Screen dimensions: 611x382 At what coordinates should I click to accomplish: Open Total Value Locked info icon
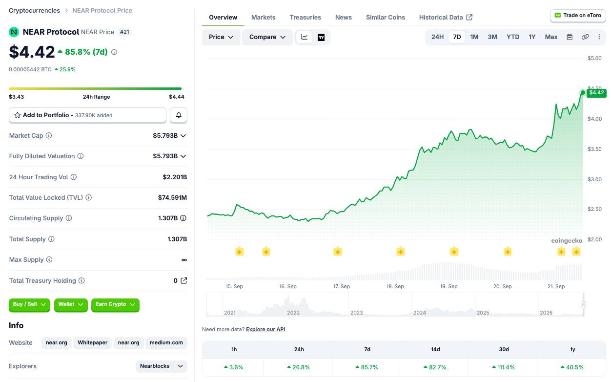(x=89, y=198)
